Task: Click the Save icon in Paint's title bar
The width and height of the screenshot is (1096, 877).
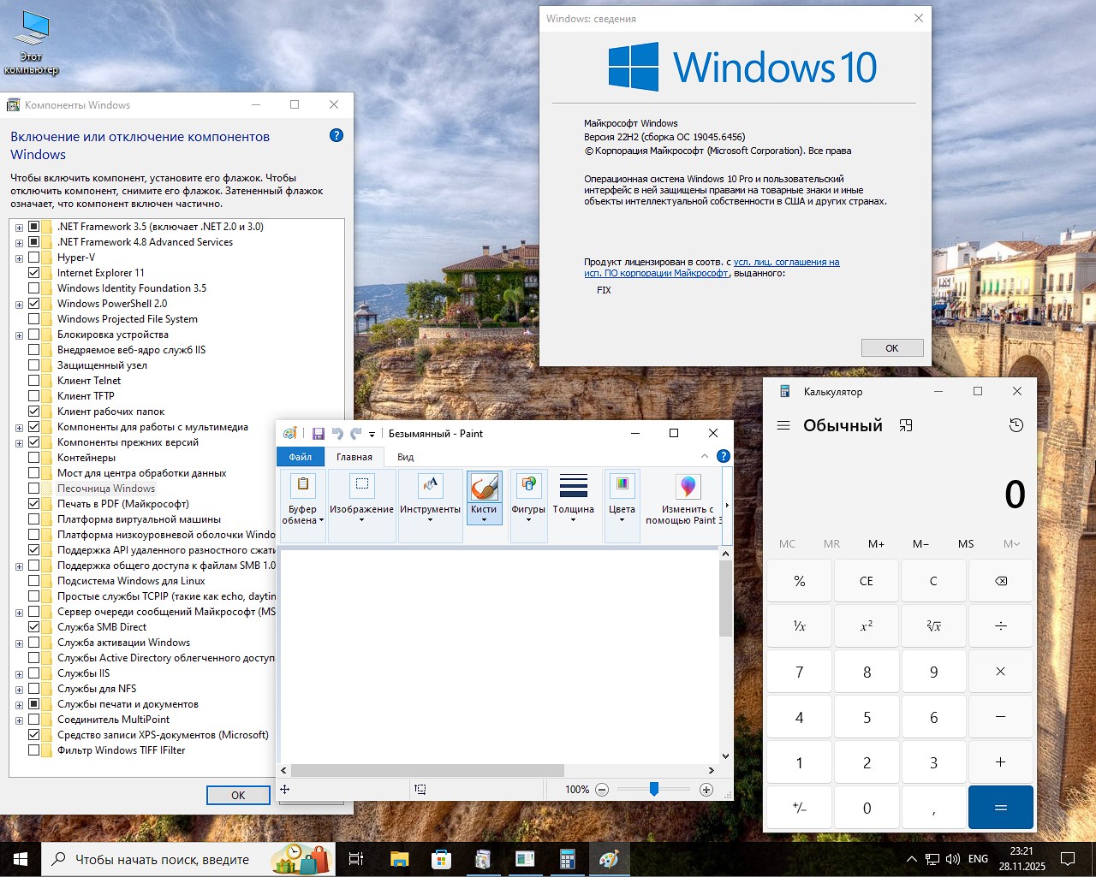Action: (x=318, y=434)
